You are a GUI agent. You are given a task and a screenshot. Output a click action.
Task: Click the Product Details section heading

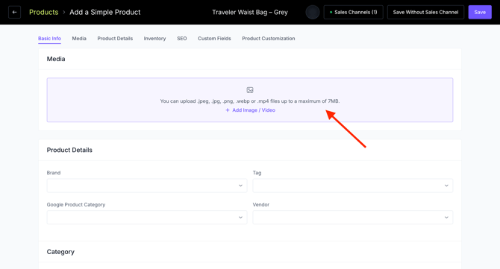tap(69, 150)
